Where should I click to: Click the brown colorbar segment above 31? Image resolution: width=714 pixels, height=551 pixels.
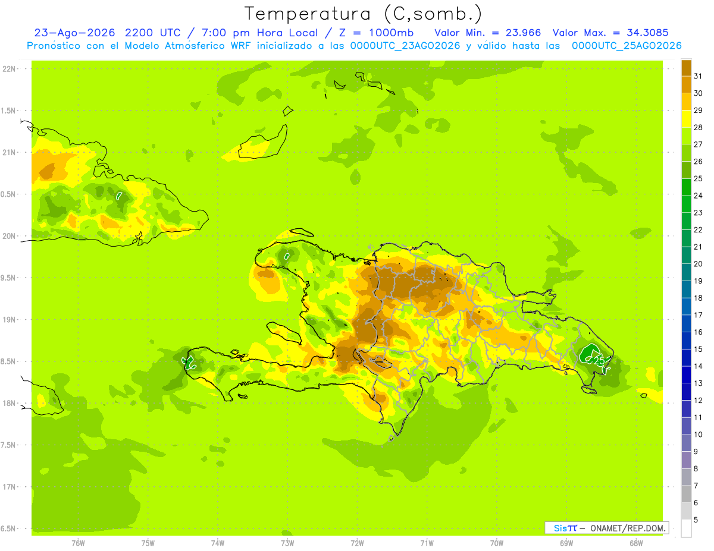(686, 68)
